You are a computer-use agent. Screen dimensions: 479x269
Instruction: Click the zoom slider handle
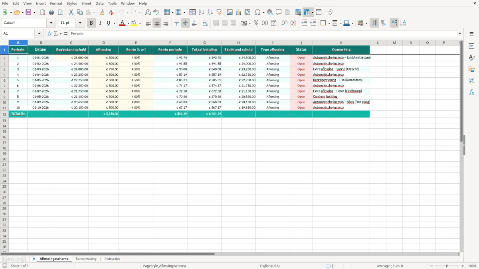pos(447,266)
